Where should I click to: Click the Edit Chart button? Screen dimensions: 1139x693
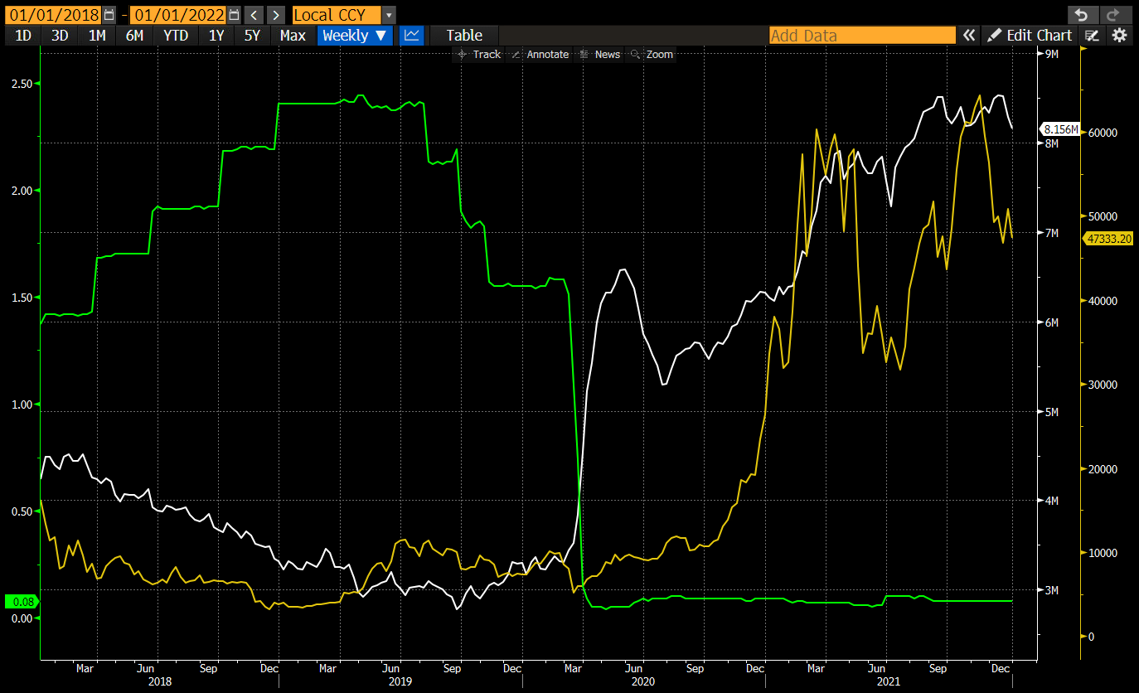pyautogui.click(x=1030, y=35)
